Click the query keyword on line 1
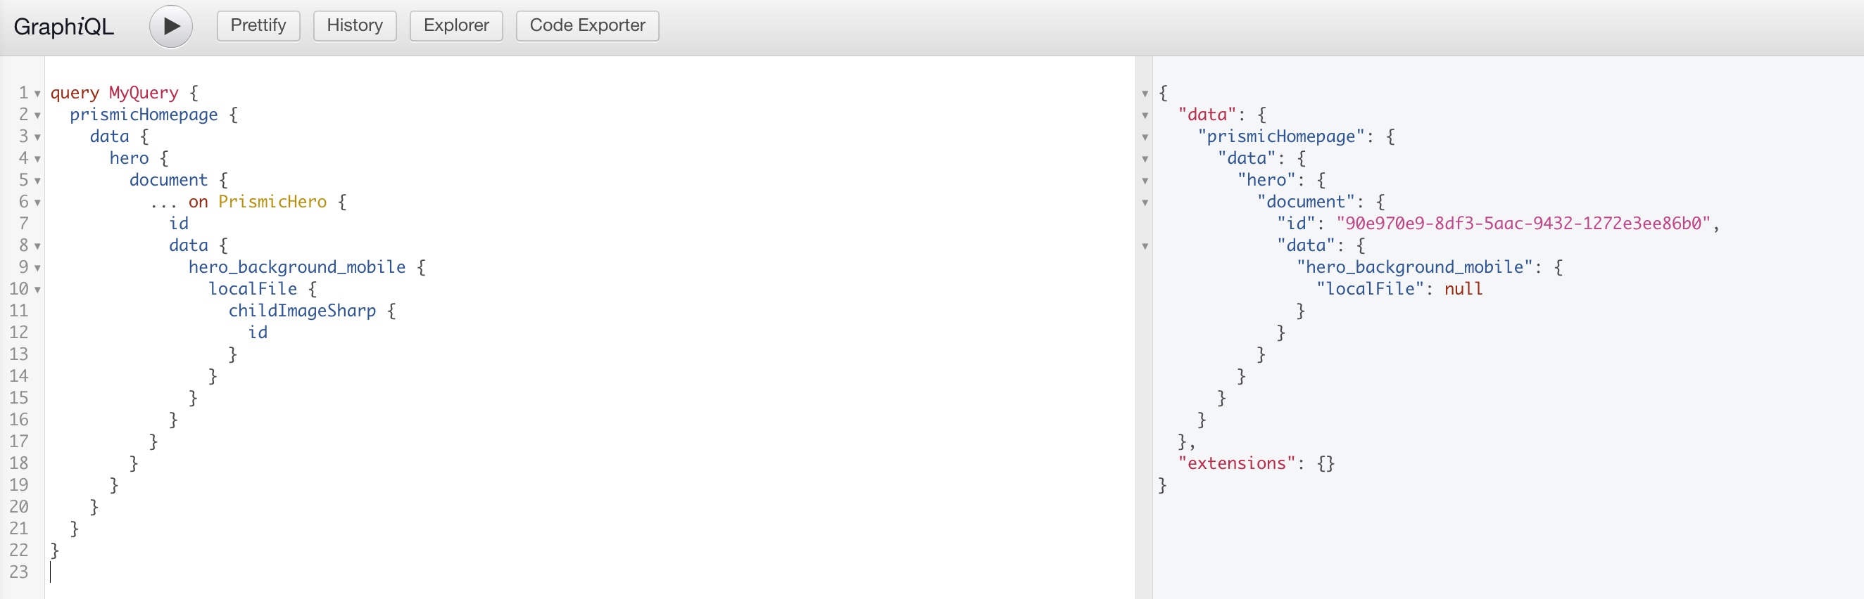Image resolution: width=1864 pixels, height=599 pixels. pos(75,94)
